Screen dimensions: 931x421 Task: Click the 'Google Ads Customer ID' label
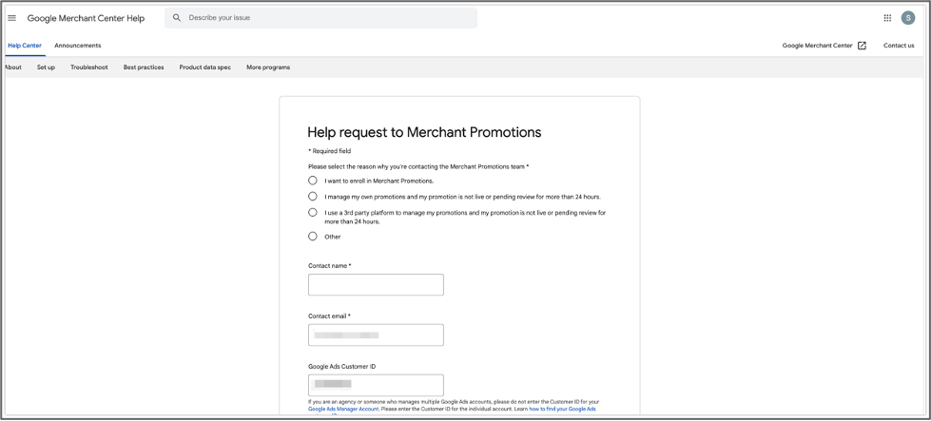[x=342, y=367]
